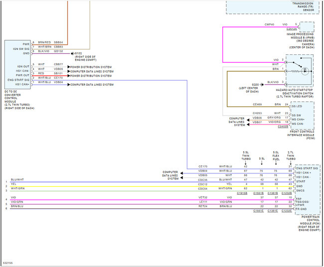Click the 'IGN SW SIG' pin label
Image resolution: width=324 pixels, height=267 pixels.
click(21, 49)
